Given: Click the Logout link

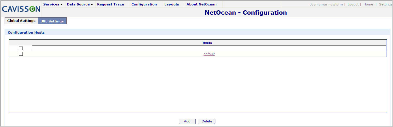Looking at the screenshot, I should pos(353,4).
